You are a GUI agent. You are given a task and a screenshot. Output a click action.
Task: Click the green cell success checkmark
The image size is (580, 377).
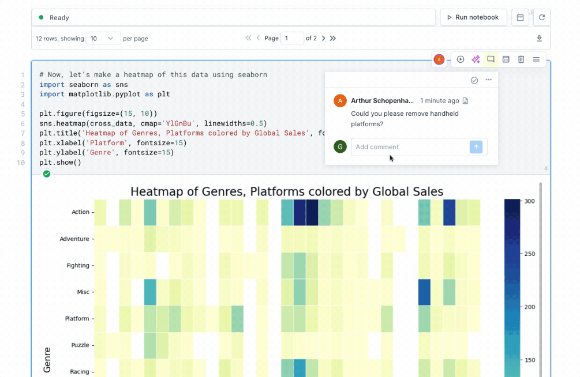pos(47,174)
